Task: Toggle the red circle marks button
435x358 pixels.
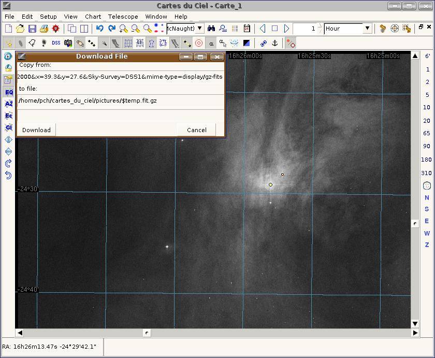Action: [x=199, y=42]
